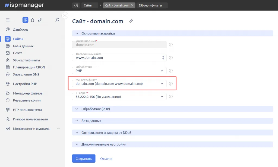Image resolution: width=278 pixels, height=167 pixels.
Task: Click the Менеджер файлов folder icon
Action: pos(8,93)
